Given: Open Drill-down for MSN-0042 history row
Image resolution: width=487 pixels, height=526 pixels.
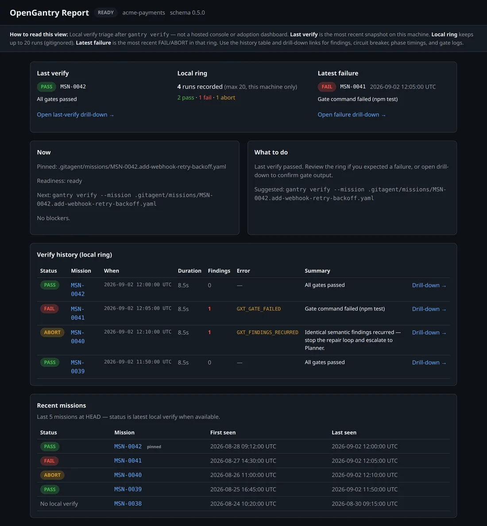Looking at the screenshot, I should click(429, 285).
